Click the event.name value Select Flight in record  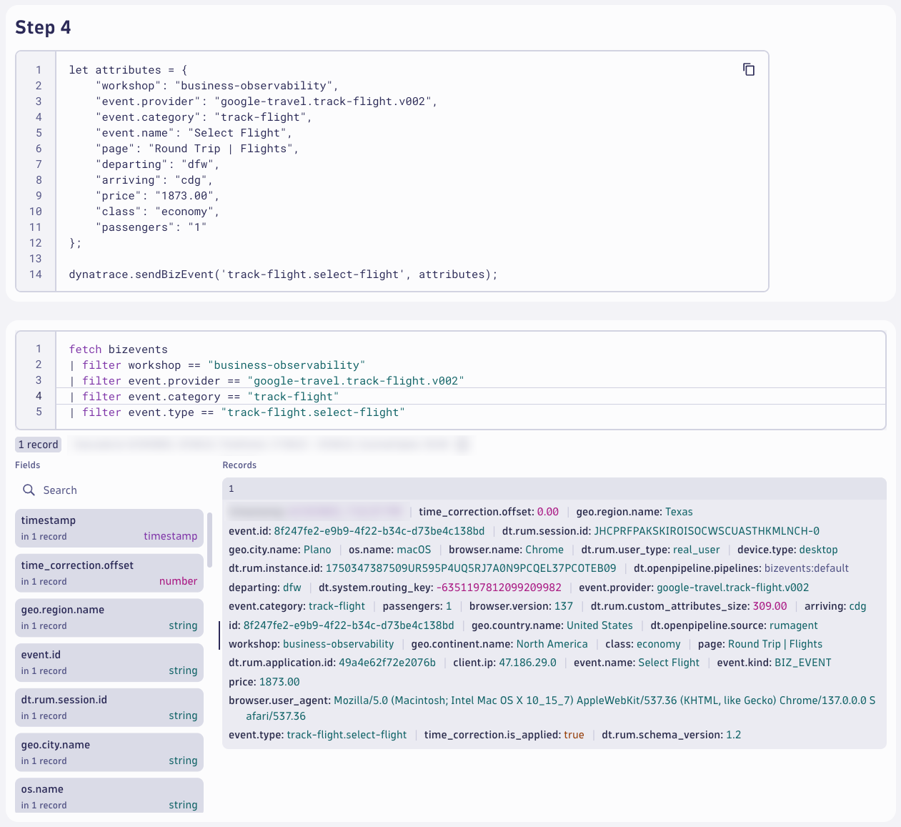[x=669, y=663]
